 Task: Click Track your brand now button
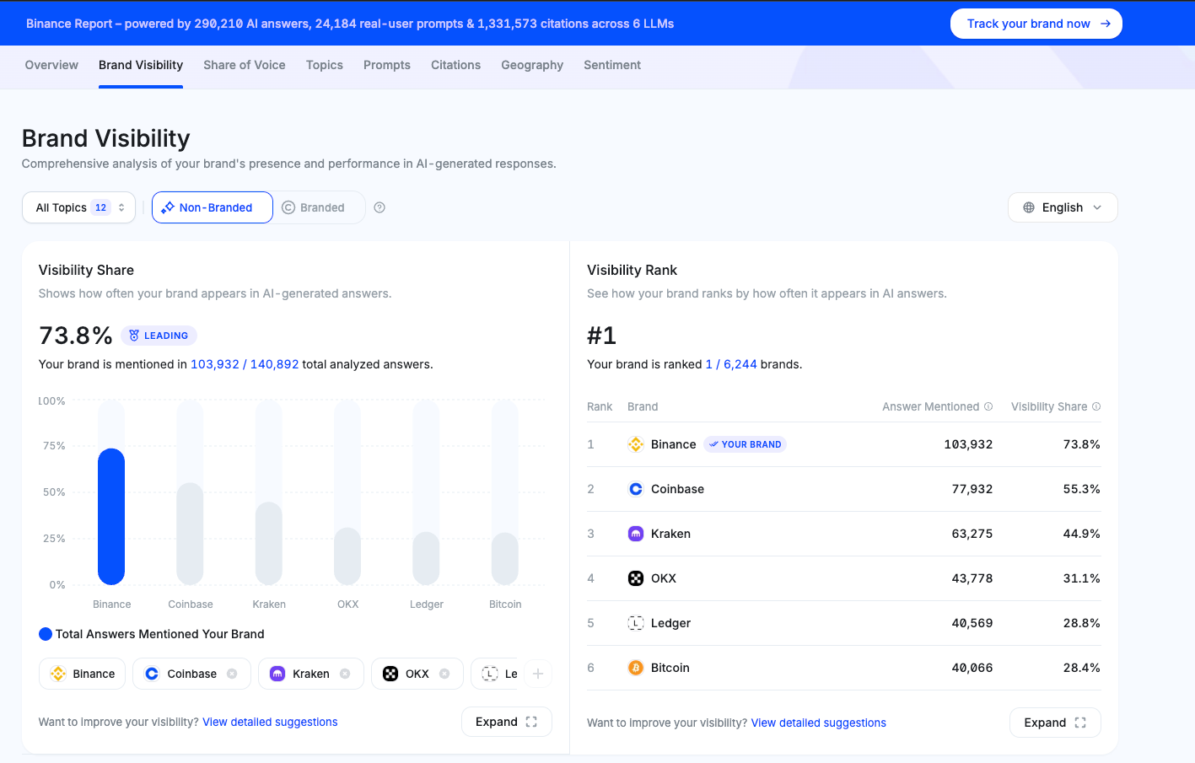coord(1036,24)
